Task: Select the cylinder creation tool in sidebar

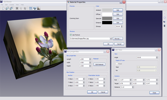Action: 164,26
